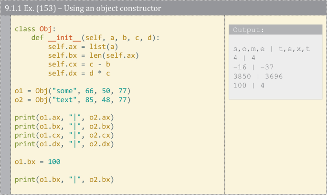The width and height of the screenshot is (327, 195).
Task: Click the "class Obj:" line
Action: (35, 28)
